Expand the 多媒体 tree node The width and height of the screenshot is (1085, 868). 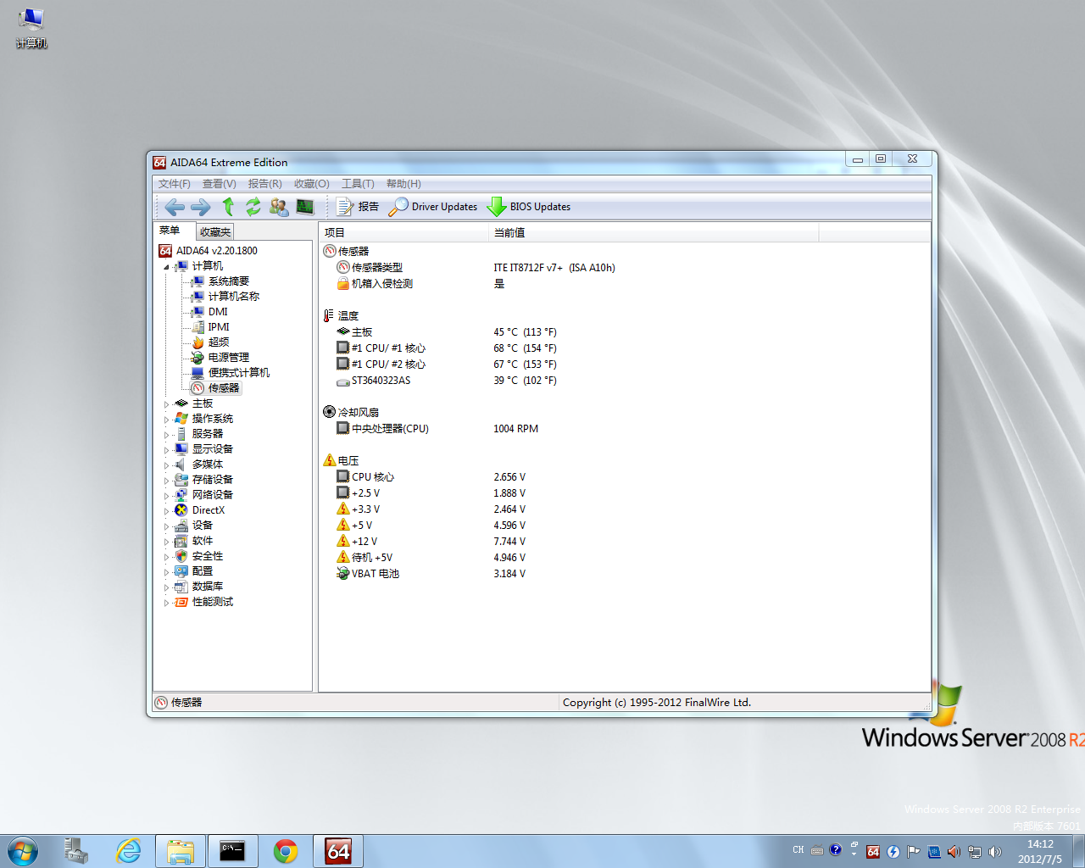[166, 465]
